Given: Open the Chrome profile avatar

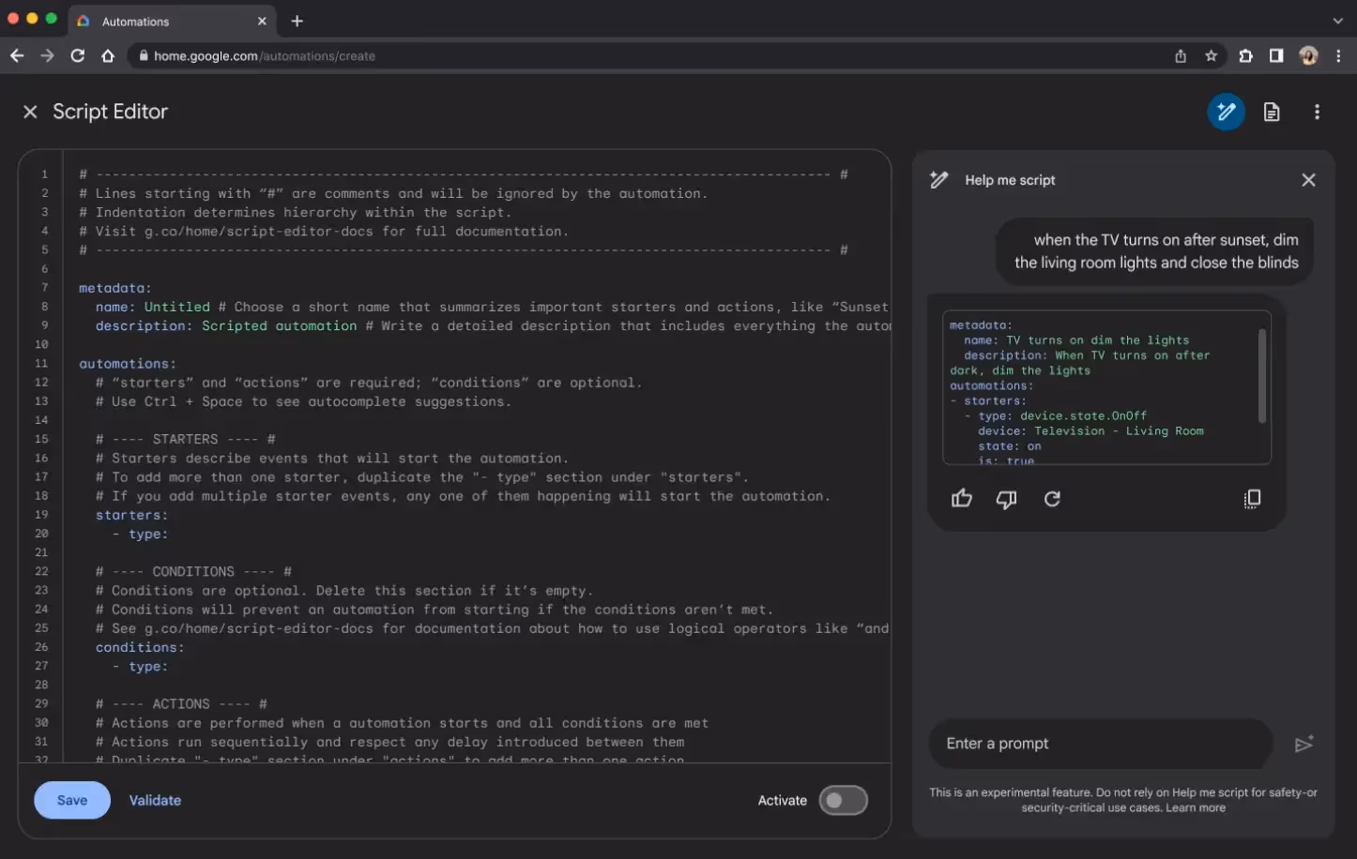Looking at the screenshot, I should point(1308,56).
